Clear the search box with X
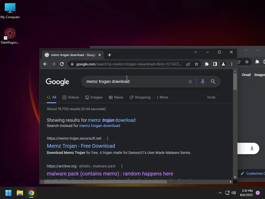This screenshot has height=199, width=265. tap(190, 82)
